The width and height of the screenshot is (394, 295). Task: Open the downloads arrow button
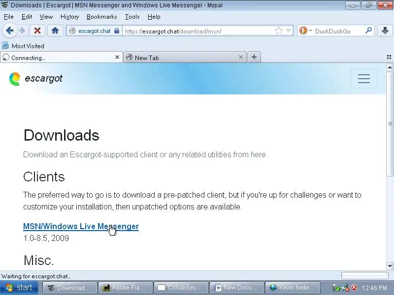click(385, 30)
